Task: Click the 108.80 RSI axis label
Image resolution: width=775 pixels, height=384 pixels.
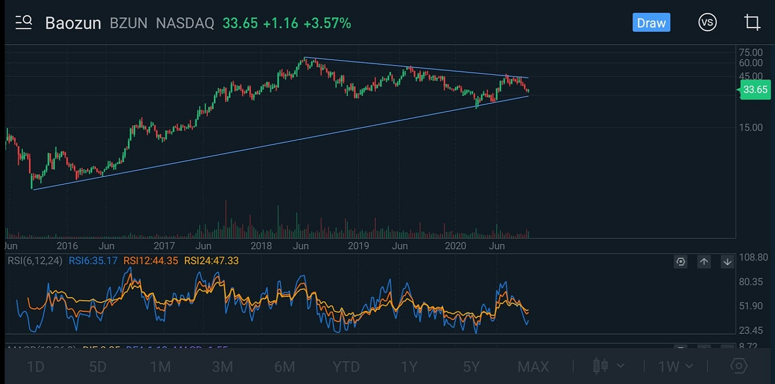Action: click(754, 258)
